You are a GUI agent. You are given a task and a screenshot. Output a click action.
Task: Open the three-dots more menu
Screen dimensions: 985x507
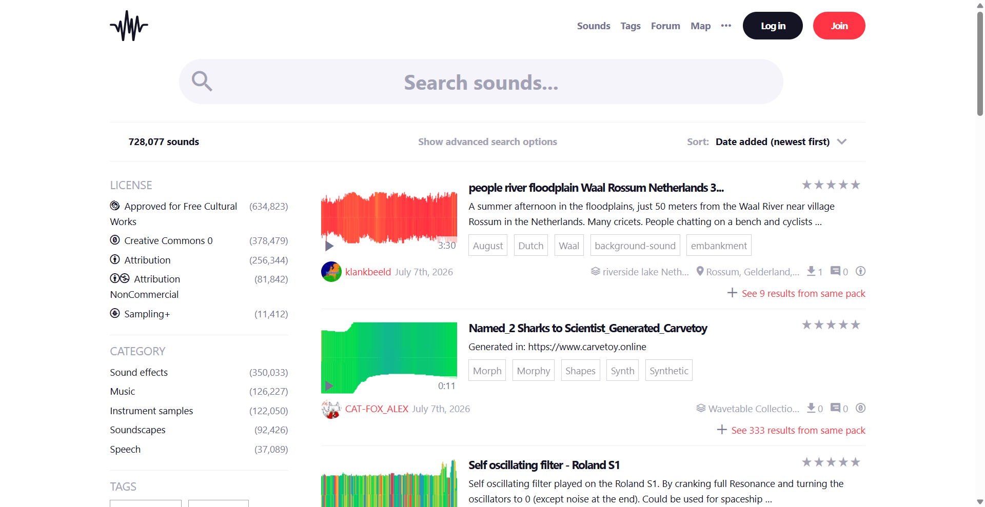(726, 26)
